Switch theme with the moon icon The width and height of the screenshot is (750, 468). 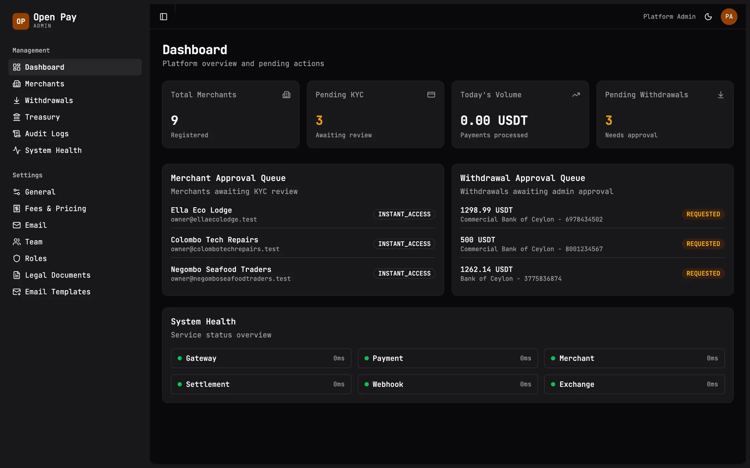point(708,17)
